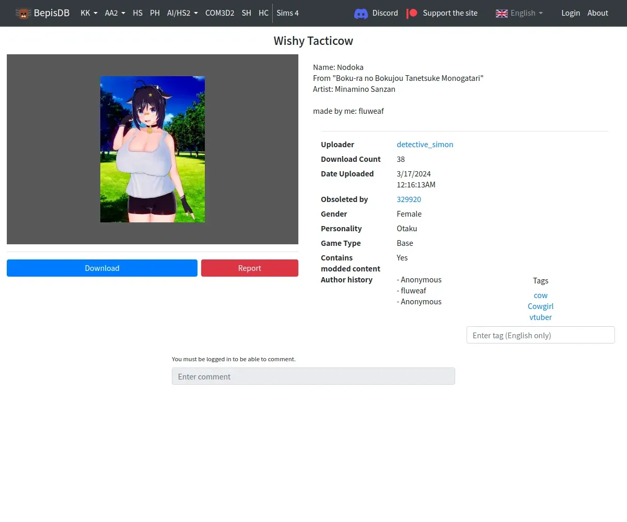Open the PH section
The height and width of the screenshot is (522, 627).
tap(155, 13)
